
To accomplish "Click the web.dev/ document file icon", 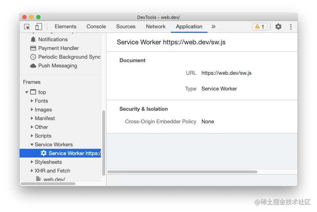I will [38, 178].
